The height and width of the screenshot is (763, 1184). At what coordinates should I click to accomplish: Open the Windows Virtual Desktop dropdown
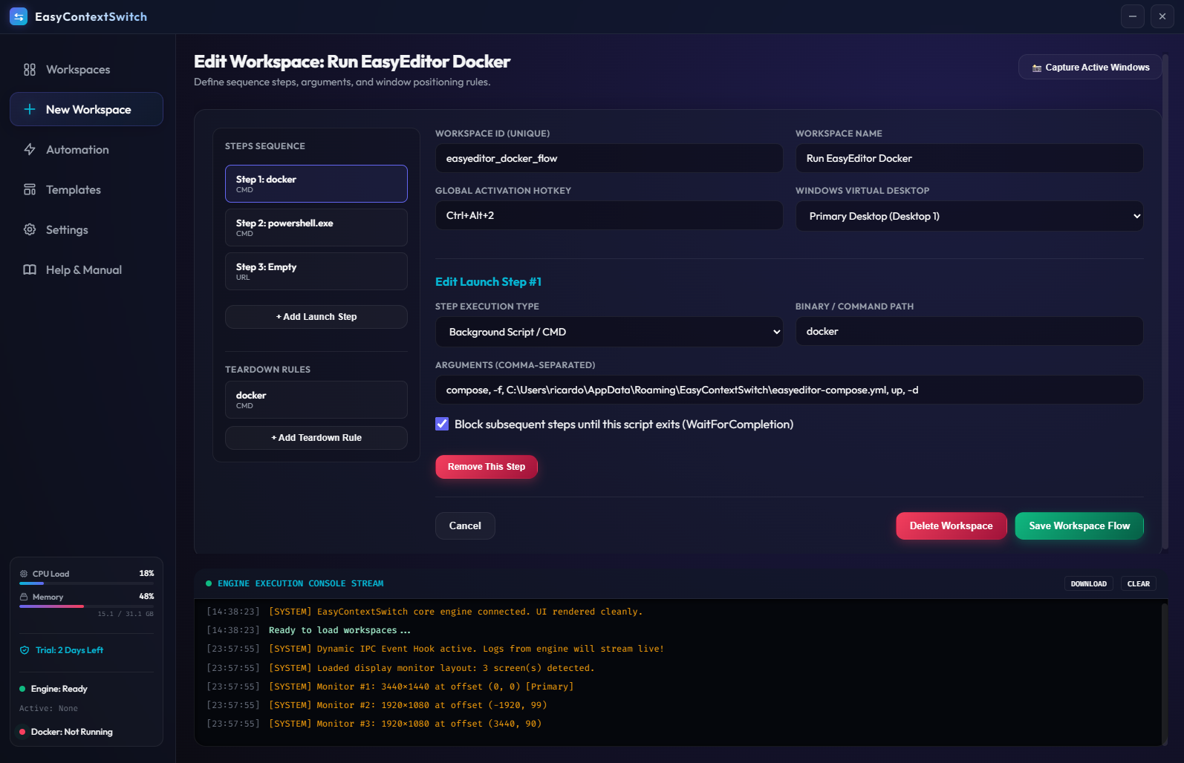click(969, 216)
